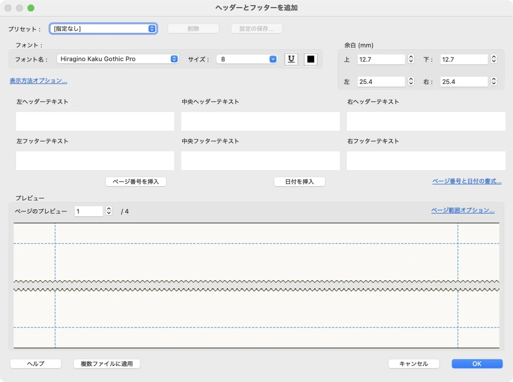
Task: Click the green zoom window button
Action: [x=31, y=8]
